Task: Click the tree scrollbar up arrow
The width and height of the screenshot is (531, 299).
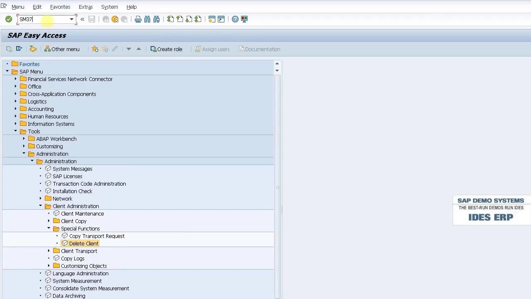Action: point(277,64)
